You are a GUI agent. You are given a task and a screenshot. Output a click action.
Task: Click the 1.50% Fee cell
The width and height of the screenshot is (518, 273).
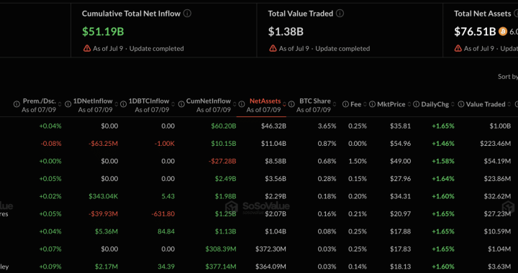(358, 161)
